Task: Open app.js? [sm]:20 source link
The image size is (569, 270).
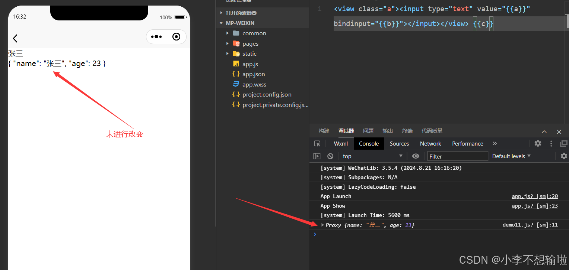Action: pyautogui.click(x=535, y=196)
